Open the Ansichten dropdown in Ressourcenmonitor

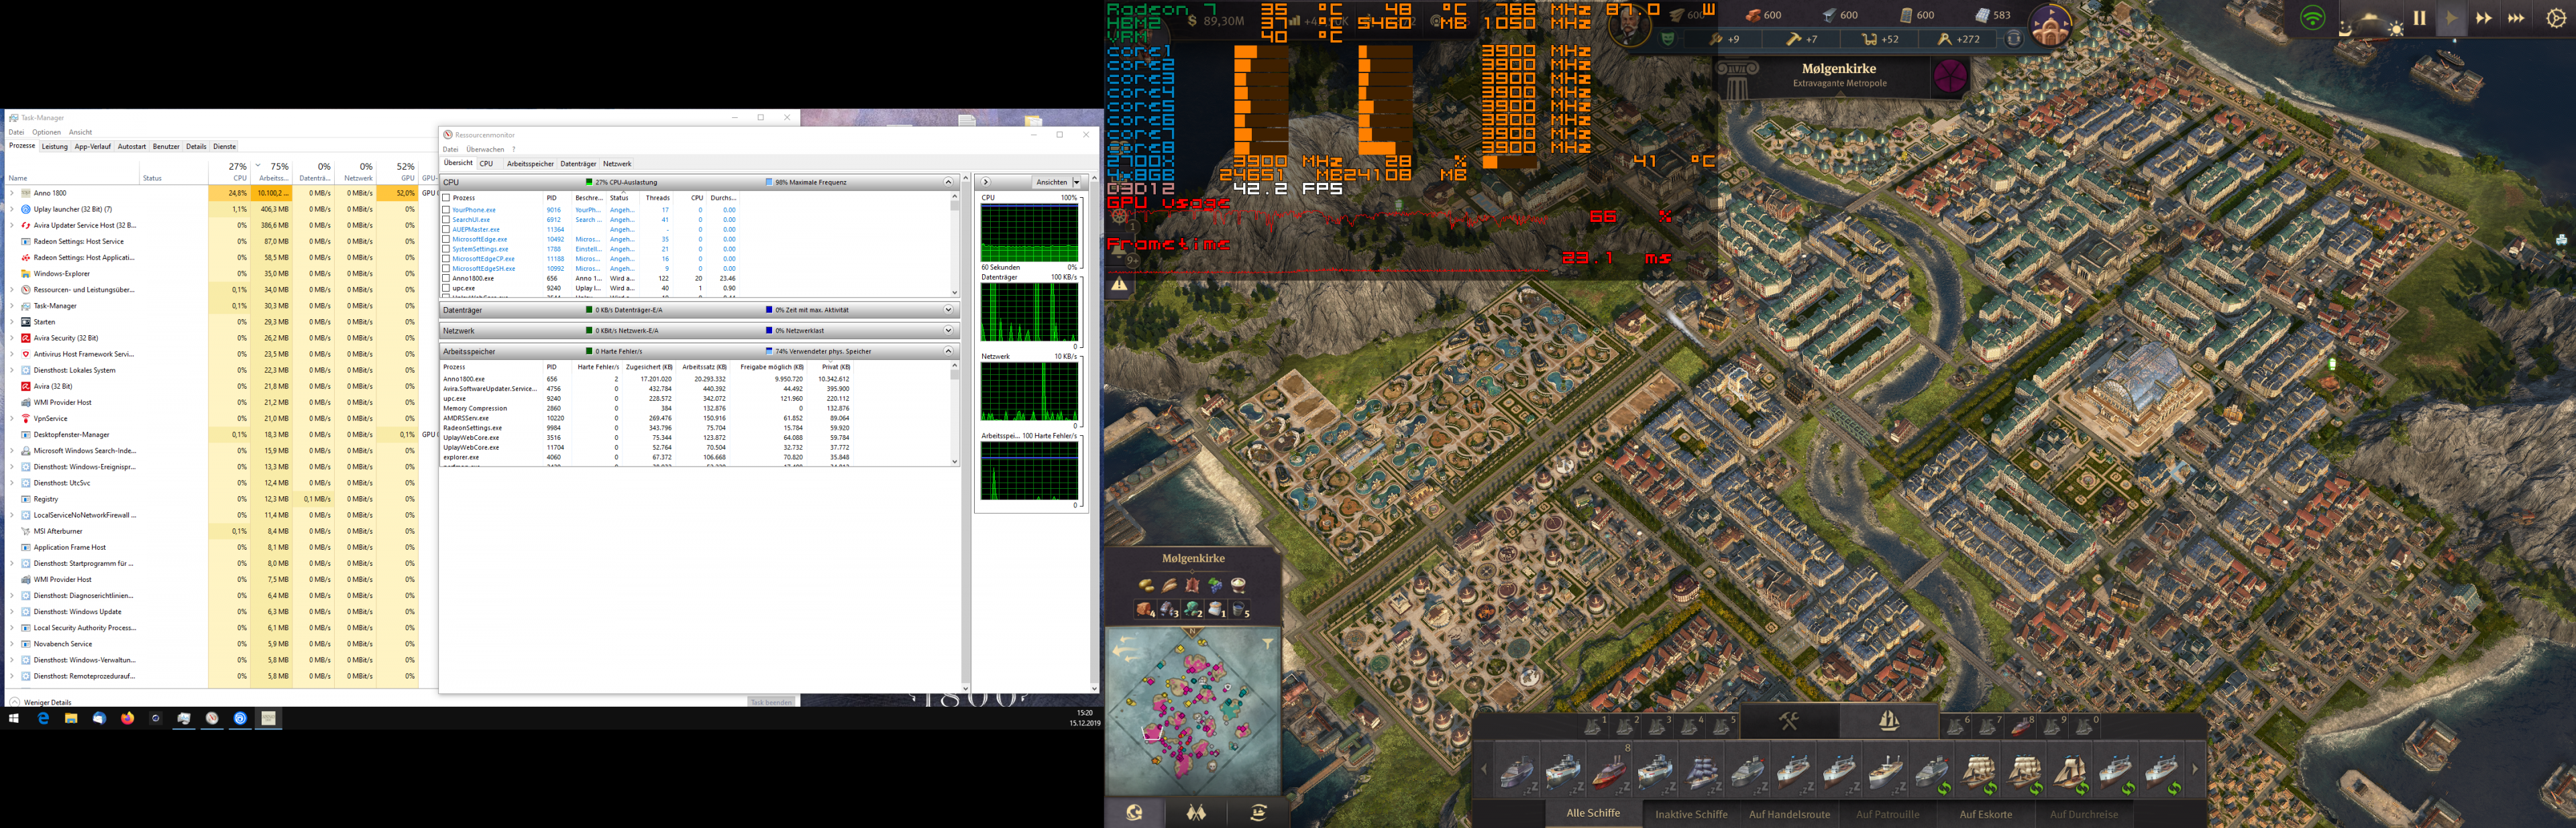pos(1056,182)
